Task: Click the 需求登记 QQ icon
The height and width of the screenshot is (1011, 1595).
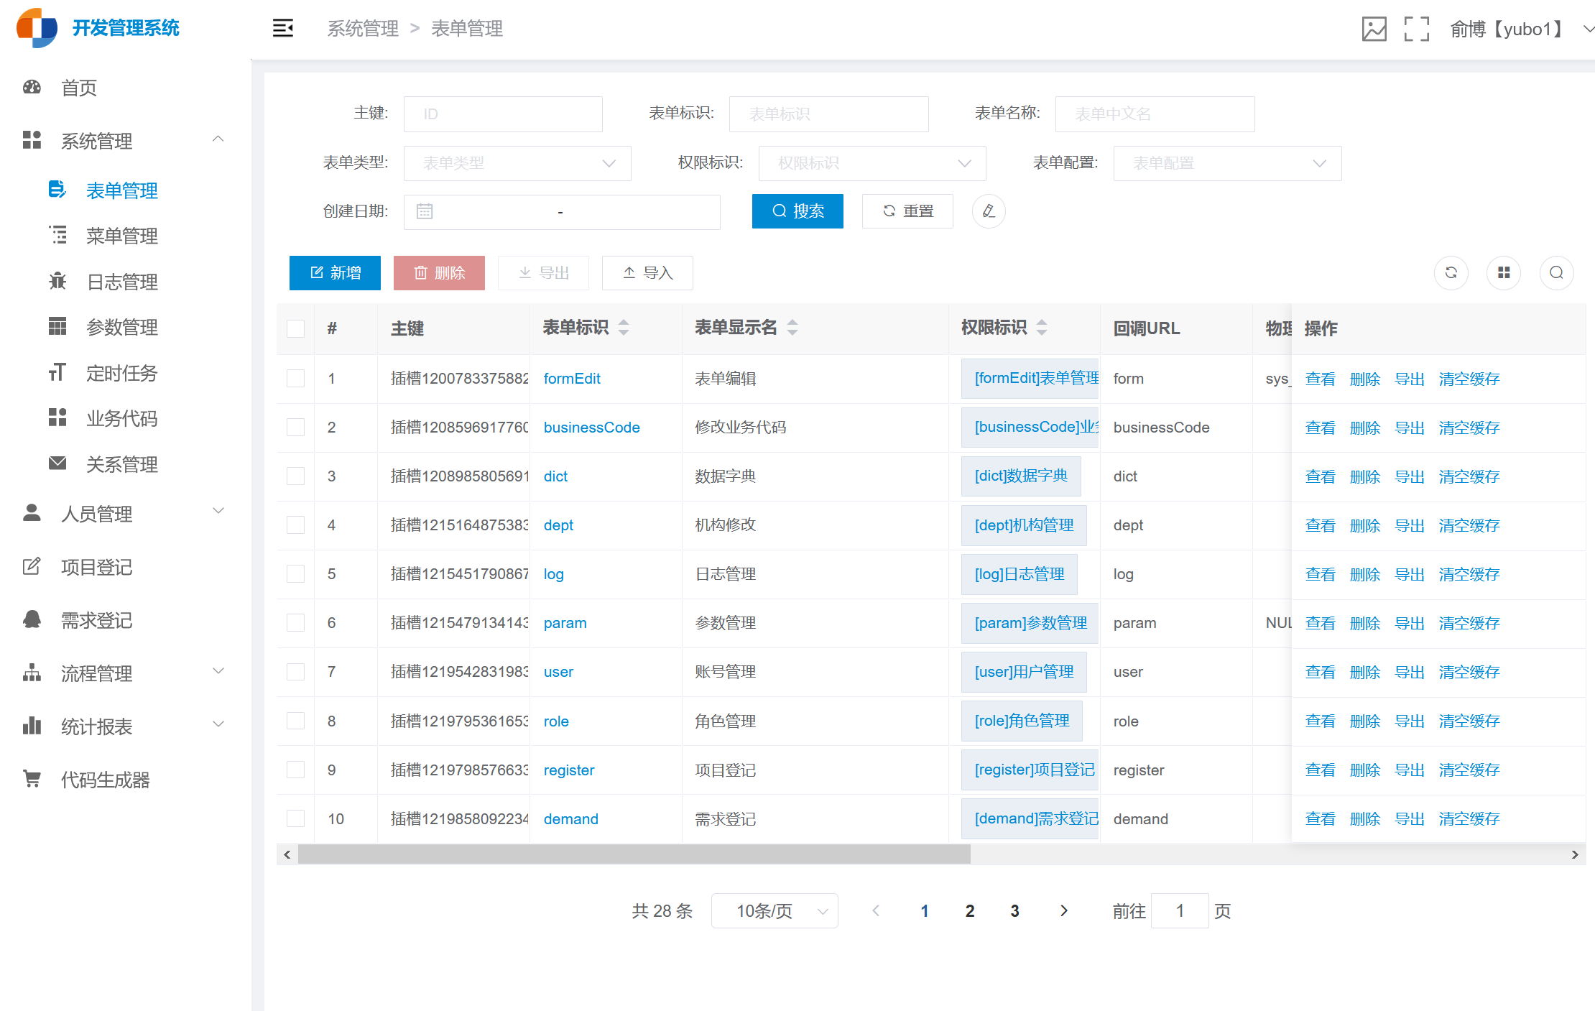Action: (32, 619)
